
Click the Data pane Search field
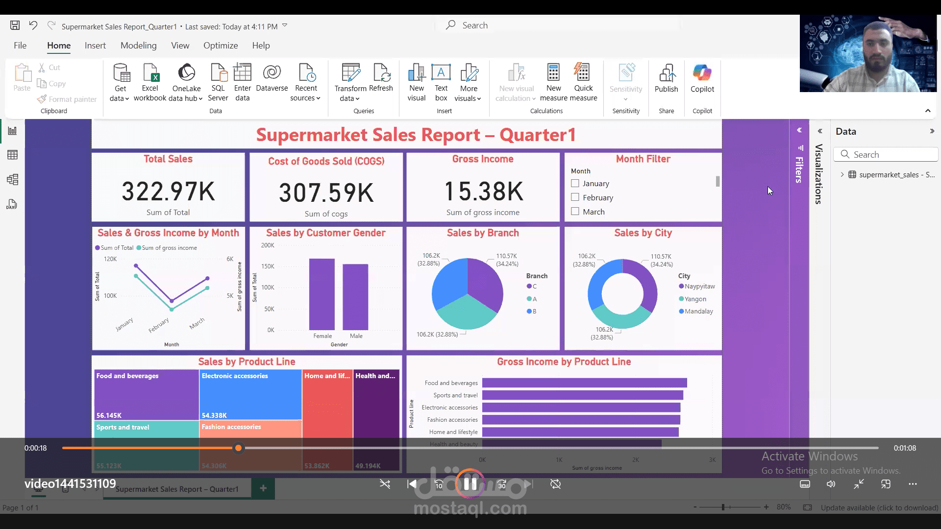pos(886,154)
